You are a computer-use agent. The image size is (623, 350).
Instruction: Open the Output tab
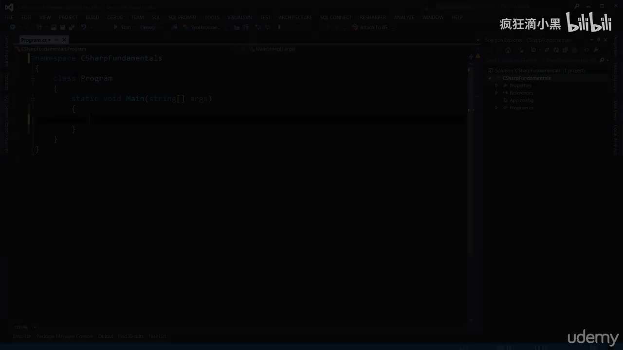click(x=106, y=336)
